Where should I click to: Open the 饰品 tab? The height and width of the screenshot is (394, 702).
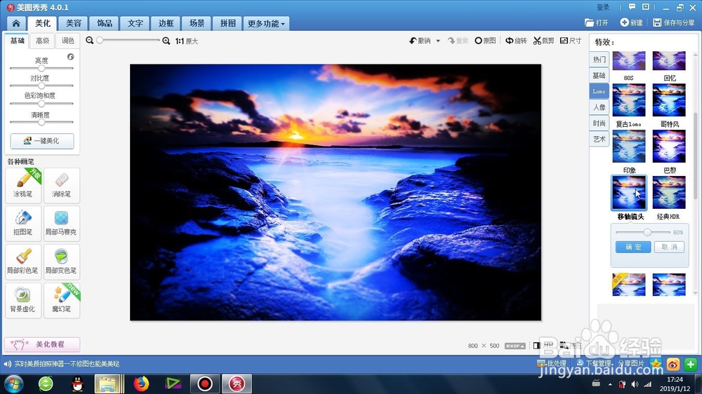[x=105, y=23]
